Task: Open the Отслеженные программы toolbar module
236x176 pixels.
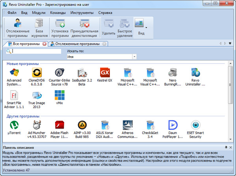Action: (x=18, y=27)
